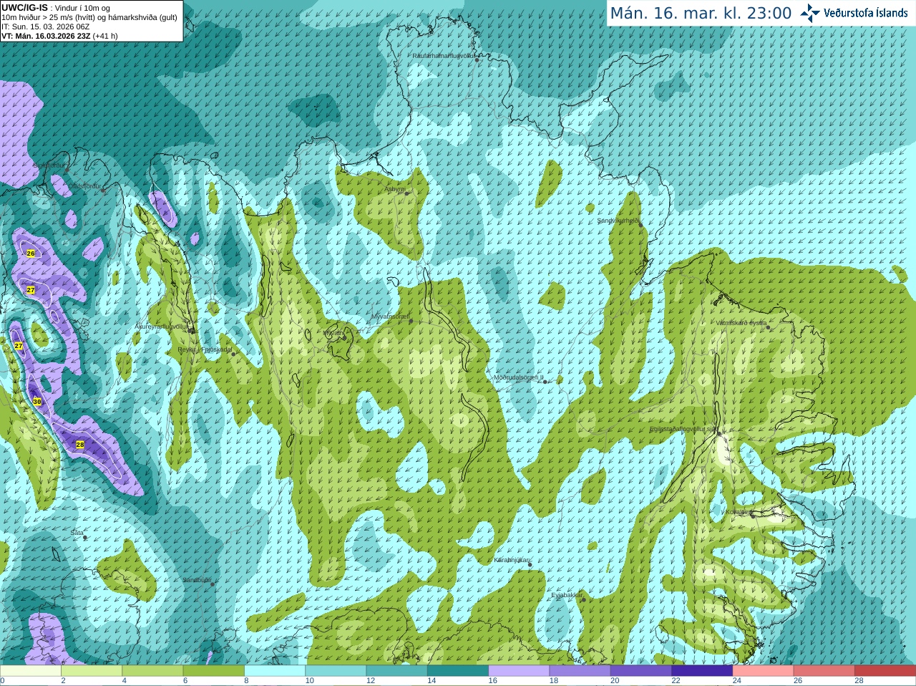Click the legend scale number 8
This screenshot has height=686, width=916.
(x=246, y=681)
